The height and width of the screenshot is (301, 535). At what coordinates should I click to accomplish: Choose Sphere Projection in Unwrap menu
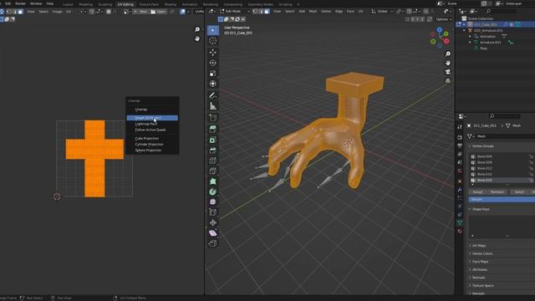point(152,150)
